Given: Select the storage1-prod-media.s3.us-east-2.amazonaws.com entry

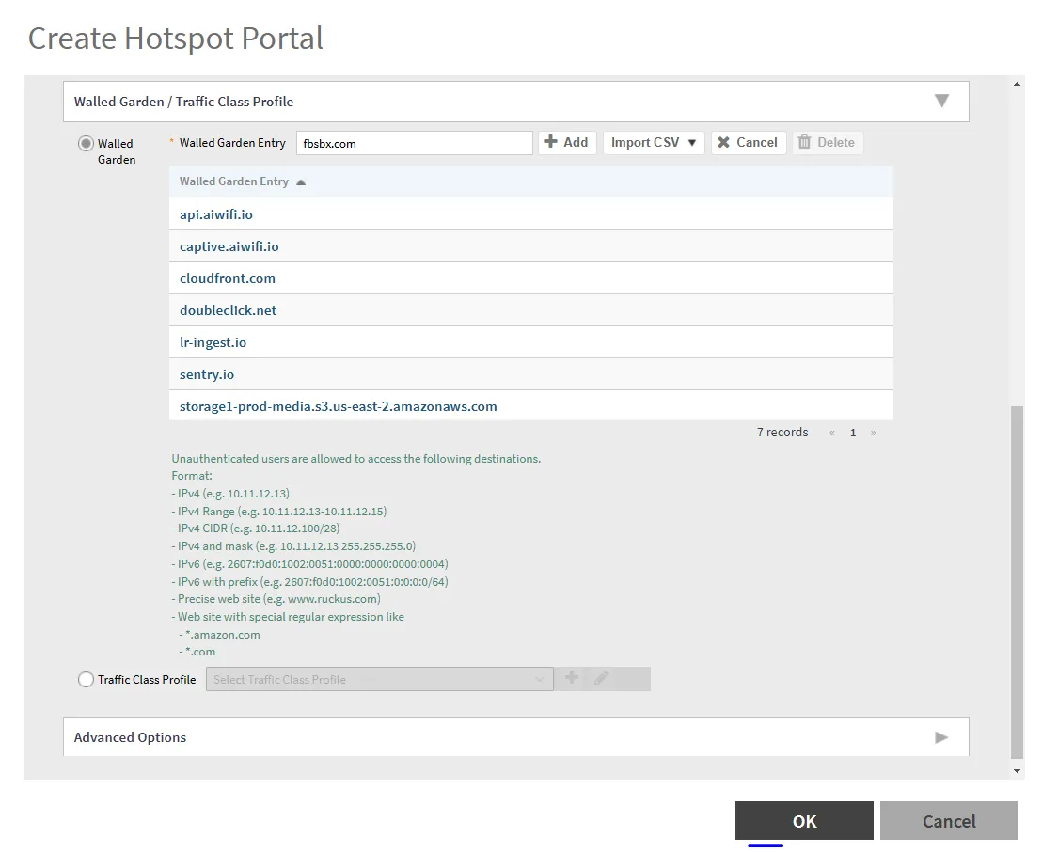Looking at the screenshot, I should point(531,405).
